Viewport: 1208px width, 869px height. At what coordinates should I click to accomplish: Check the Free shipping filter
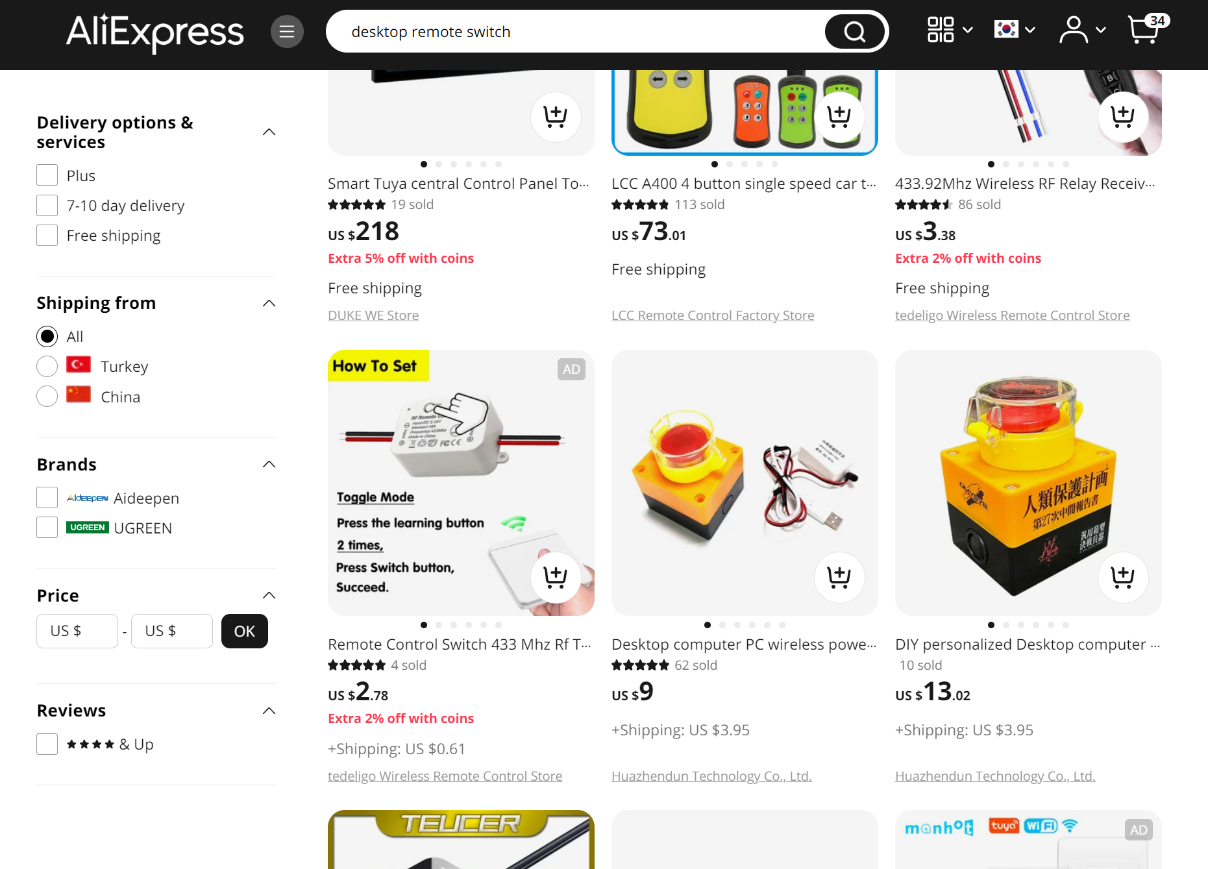tap(47, 235)
